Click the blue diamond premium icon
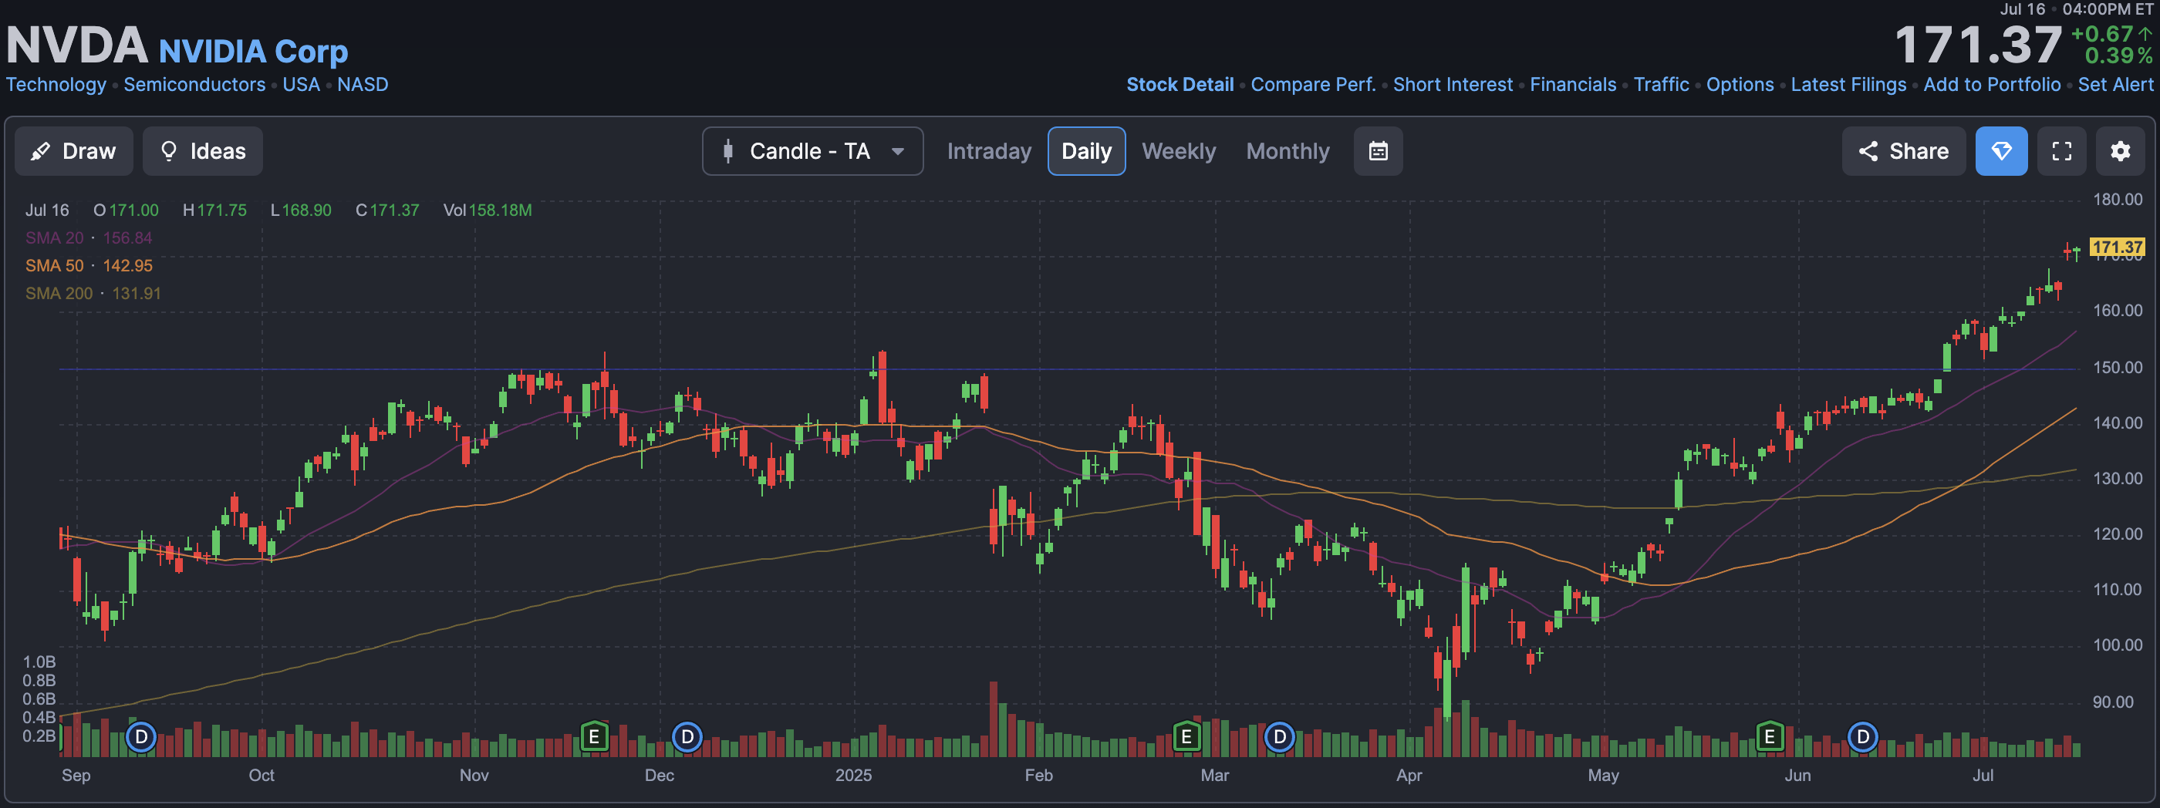 coord(2000,151)
